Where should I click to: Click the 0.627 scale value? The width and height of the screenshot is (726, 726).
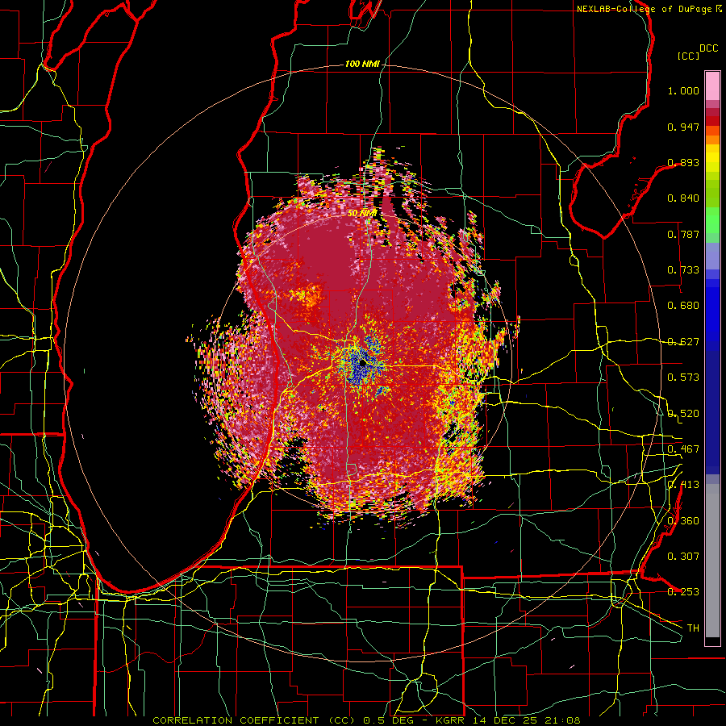point(683,342)
